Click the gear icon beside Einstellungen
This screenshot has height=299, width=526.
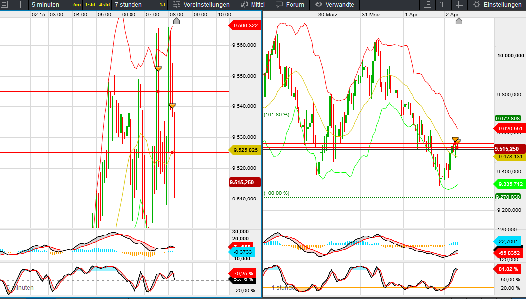coord(477,4)
